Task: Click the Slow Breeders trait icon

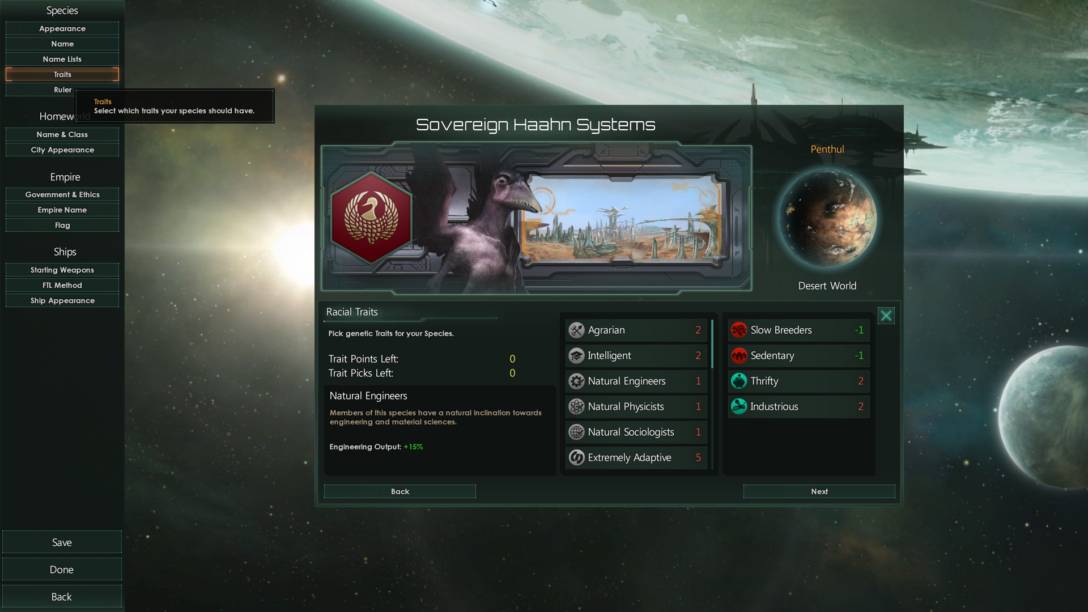Action: coord(739,330)
